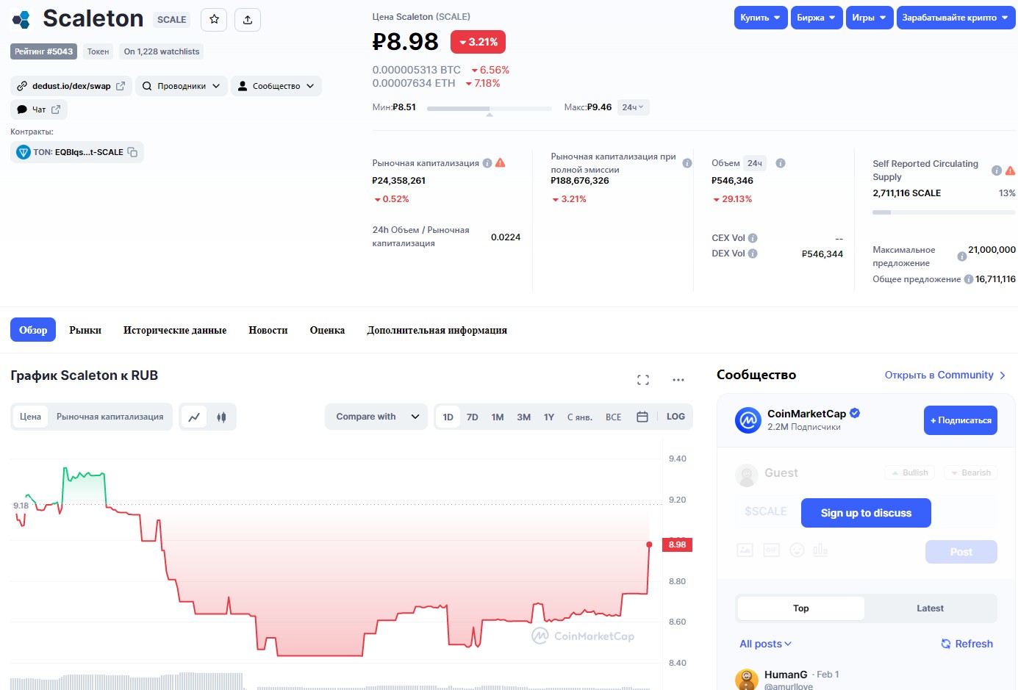The height and width of the screenshot is (690, 1018).
Task: Open info icon for fully diluted market cap
Action: (687, 163)
